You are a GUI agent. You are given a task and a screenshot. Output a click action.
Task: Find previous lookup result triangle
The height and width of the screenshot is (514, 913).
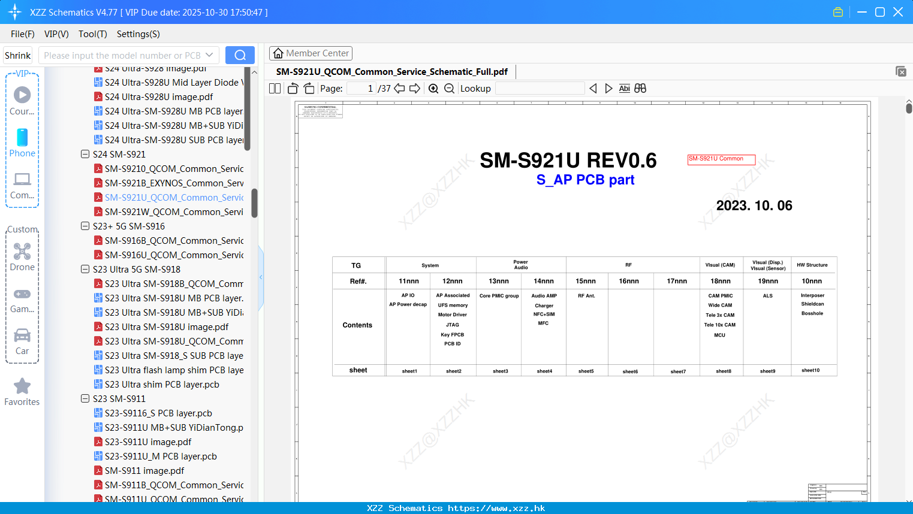[593, 89]
